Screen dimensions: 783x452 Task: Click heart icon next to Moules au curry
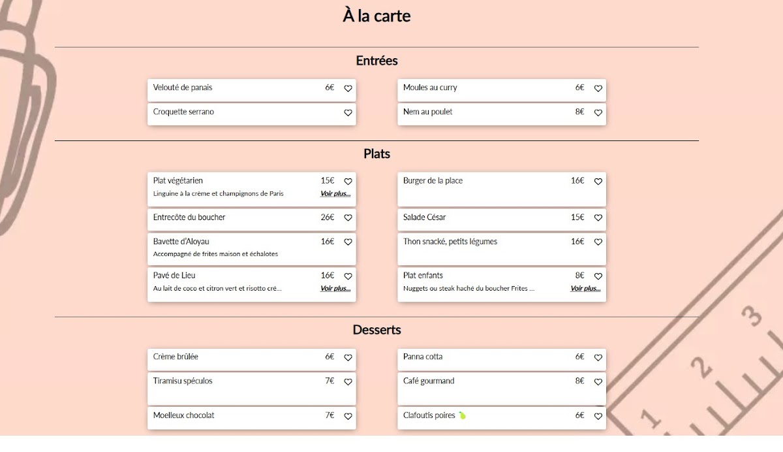[x=598, y=88]
